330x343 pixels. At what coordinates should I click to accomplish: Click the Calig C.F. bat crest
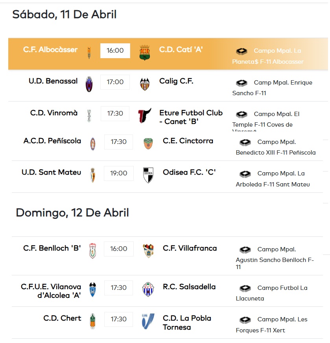click(x=145, y=84)
